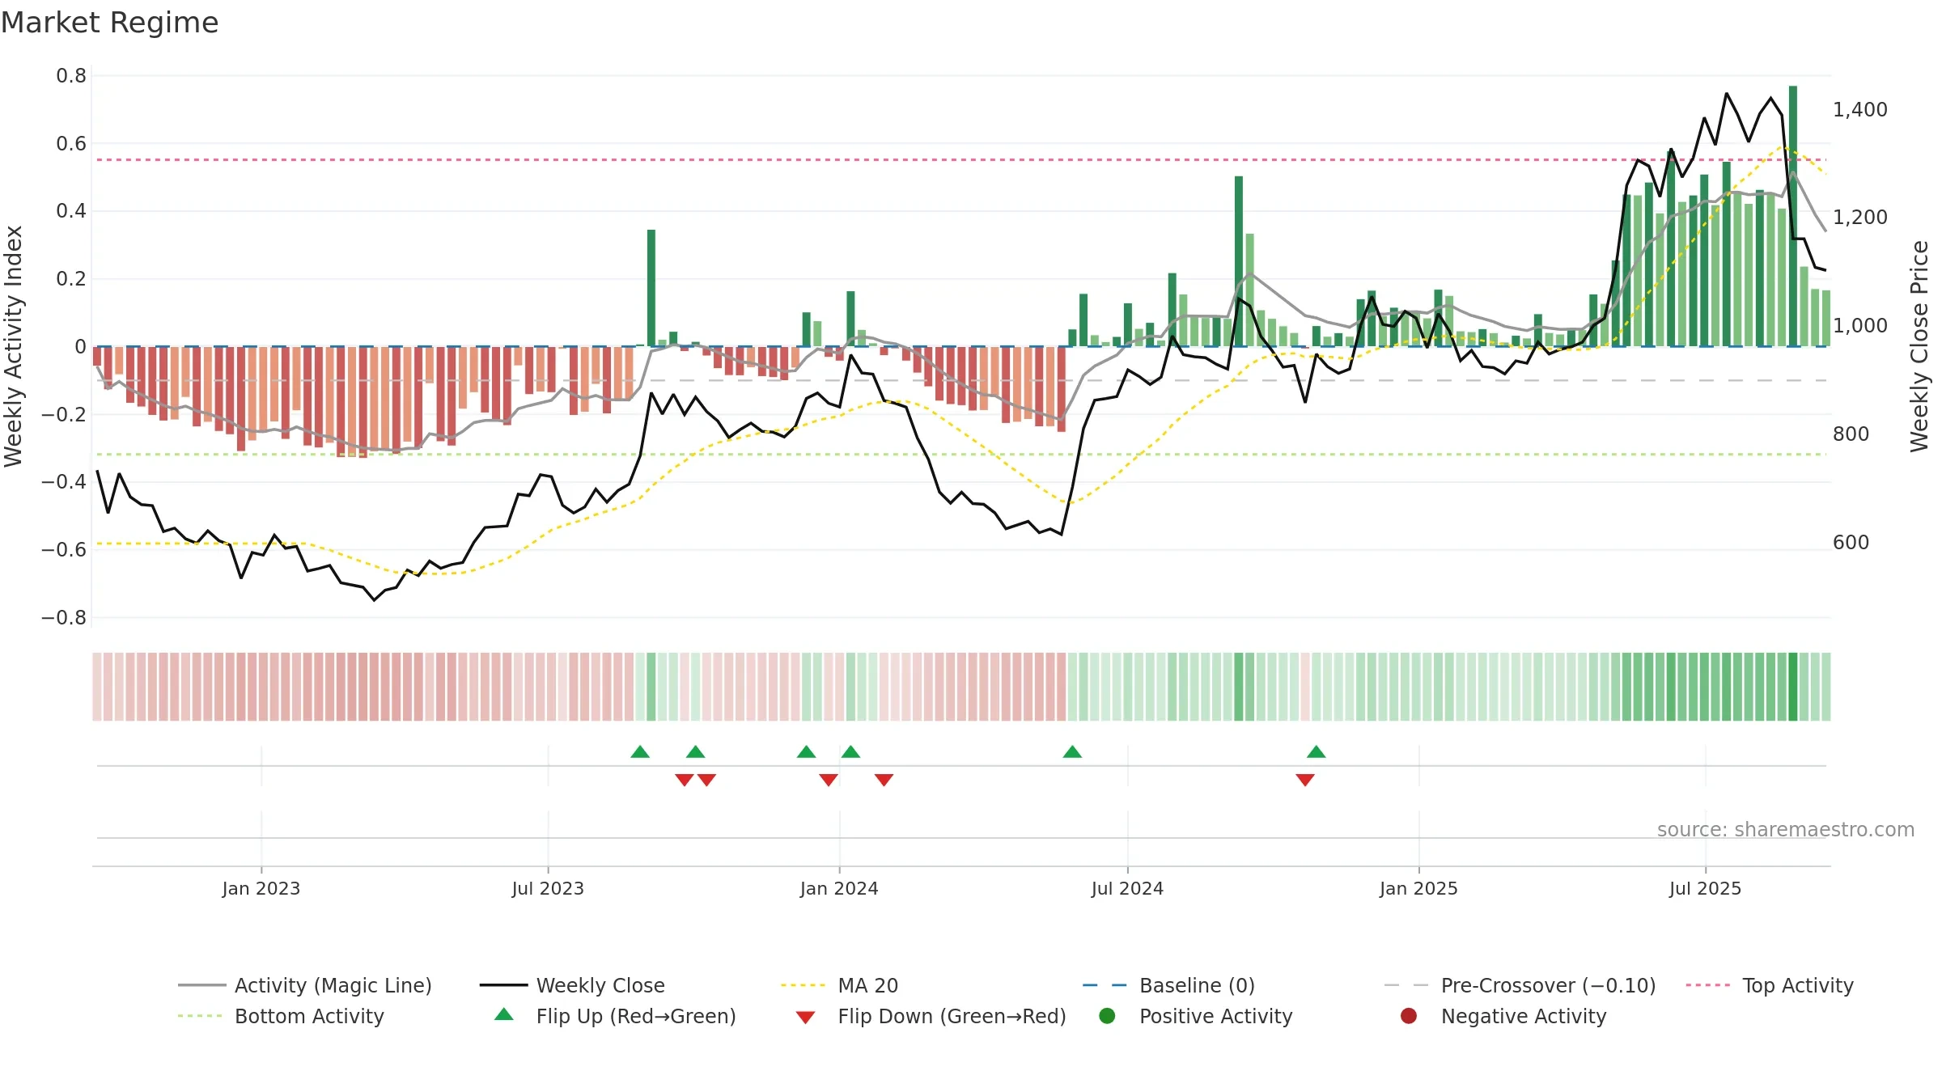Toggle Bottom Activity legend entry
The width and height of the screenshot is (1942, 1092).
[281, 1016]
